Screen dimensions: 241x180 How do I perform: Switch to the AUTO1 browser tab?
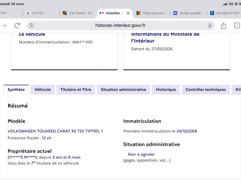(x=38, y=13)
